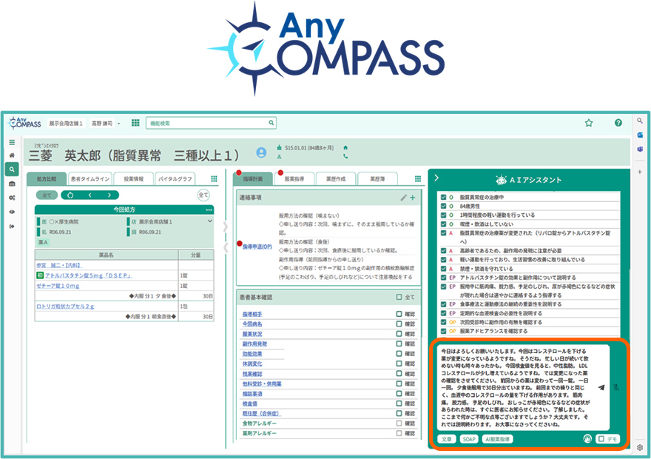
Task: Open 指導申送(OP) link
Action: 257,247
